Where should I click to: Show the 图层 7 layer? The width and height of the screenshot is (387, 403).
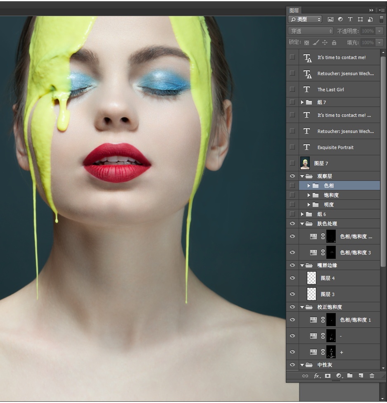pyautogui.click(x=292, y=163)
